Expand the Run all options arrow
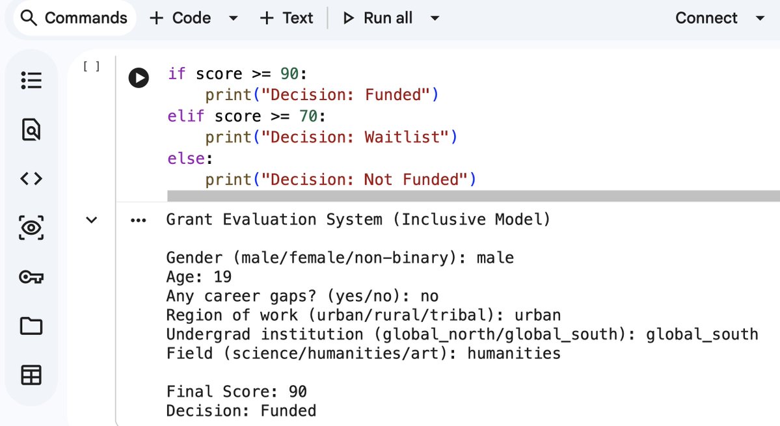This screenshot has width=780, height=426. pyautogui.click(x=435, y=18)
